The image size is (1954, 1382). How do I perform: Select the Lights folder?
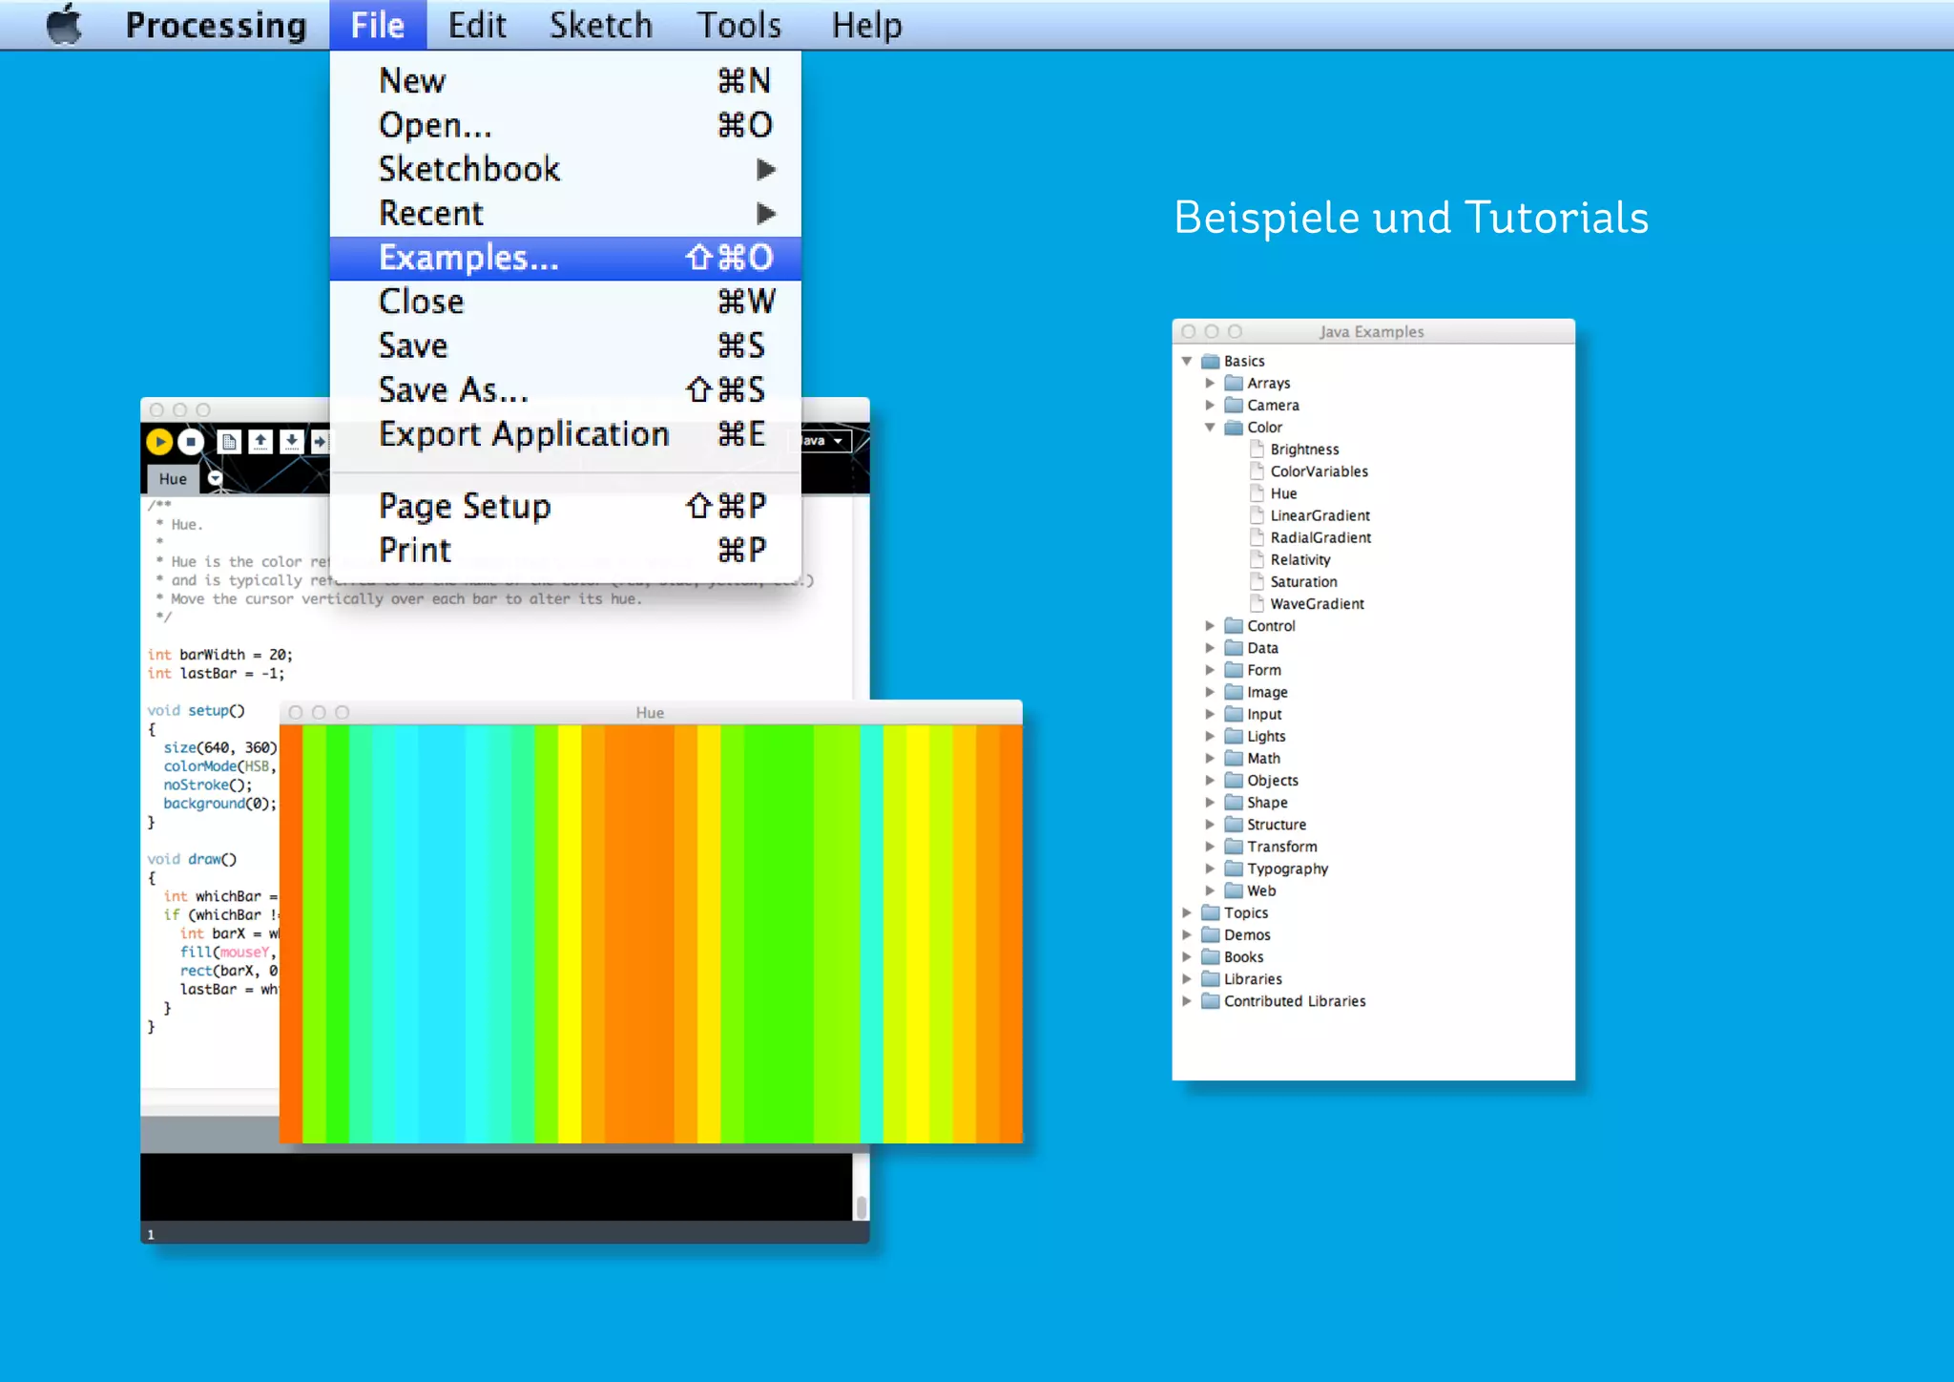click(1255, 736)
